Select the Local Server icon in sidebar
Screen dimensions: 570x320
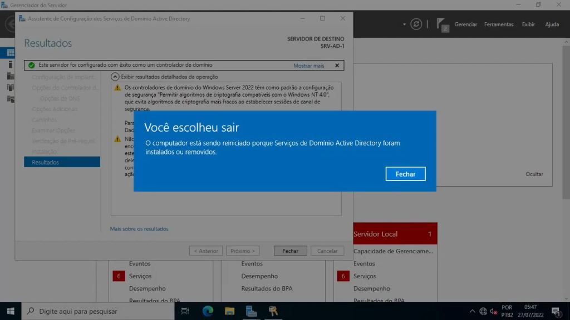tap(10, 64)
